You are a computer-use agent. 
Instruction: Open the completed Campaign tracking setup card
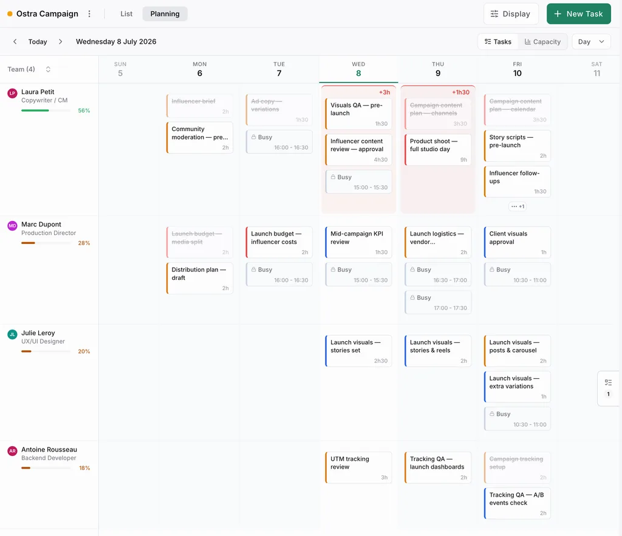(518, 467)
